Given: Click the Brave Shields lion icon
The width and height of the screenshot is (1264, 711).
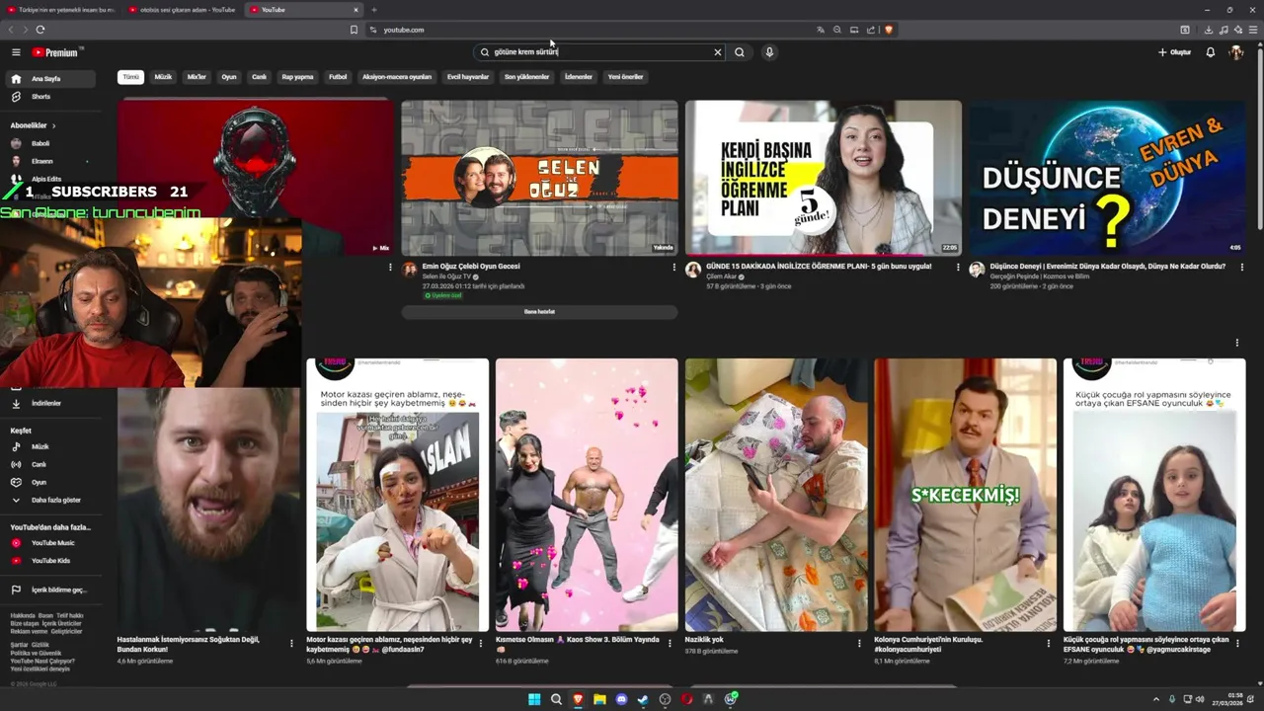Looking at the screenshot, I should click(889, 30).
